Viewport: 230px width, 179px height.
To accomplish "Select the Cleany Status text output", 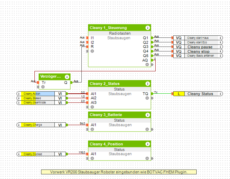I will pyautogui.click(x=198, y=94).
